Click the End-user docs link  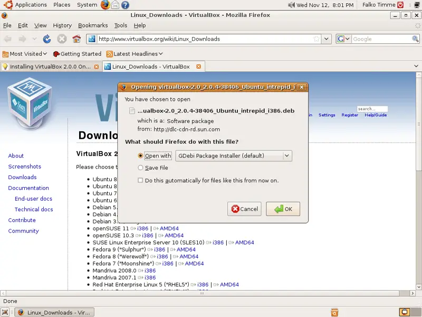[33, 199]
